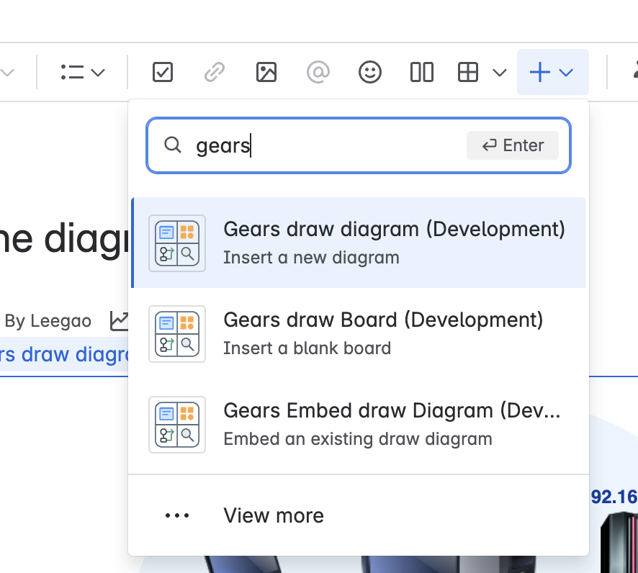Click the Gears Embed draw Diagram icon
Image resolution: width=638 pixels, height=573 pixels.
[x=177, y=425]
